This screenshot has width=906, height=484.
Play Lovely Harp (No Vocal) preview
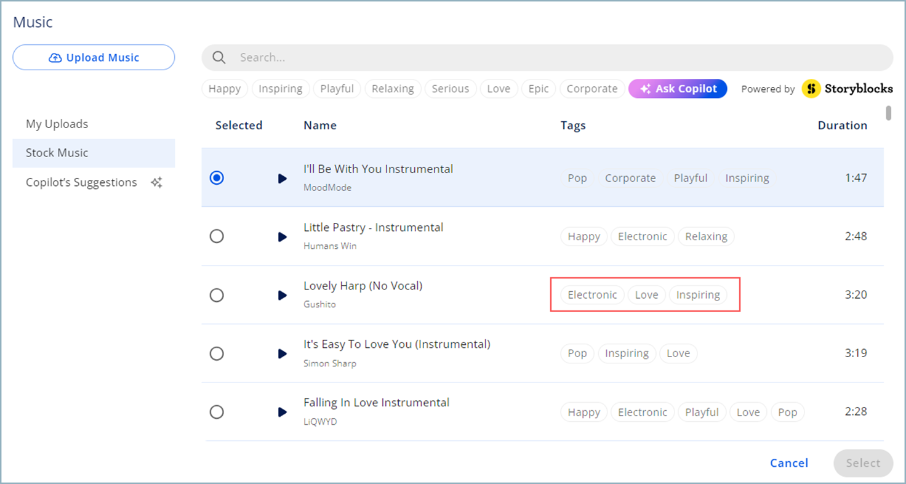coord(283,296)
